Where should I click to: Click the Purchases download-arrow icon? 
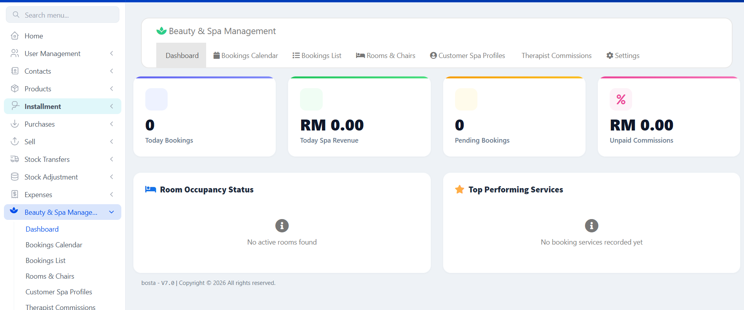15,124
